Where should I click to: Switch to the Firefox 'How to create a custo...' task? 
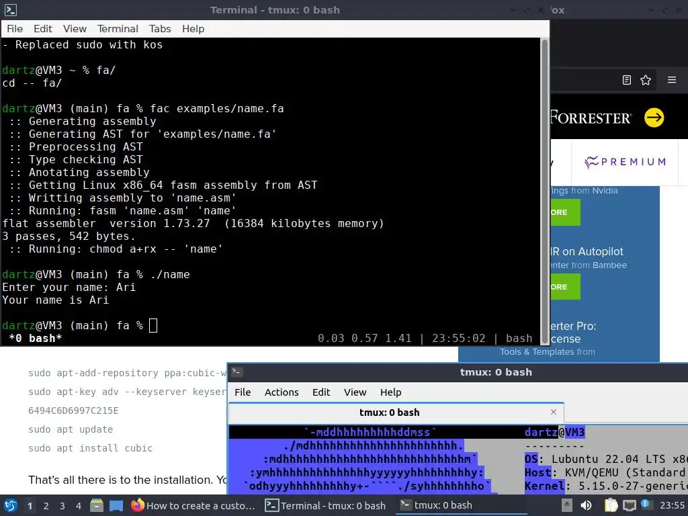click(x=193, y=505)
